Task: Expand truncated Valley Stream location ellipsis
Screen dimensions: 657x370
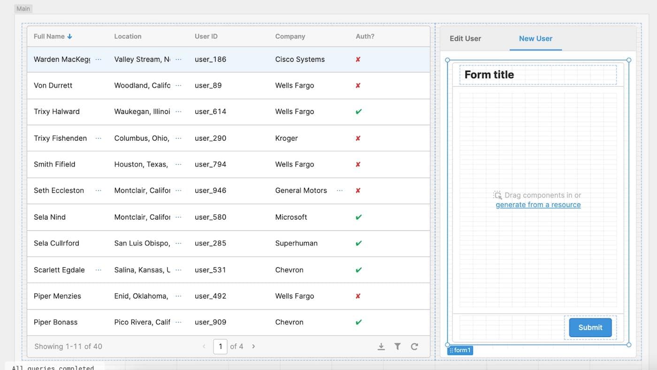Action: click(178, 60)
